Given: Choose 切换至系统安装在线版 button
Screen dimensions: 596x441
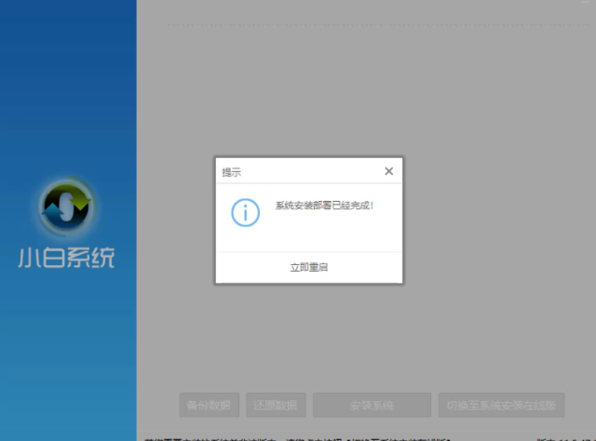Looking at the screenshot, I should point(501,406).
